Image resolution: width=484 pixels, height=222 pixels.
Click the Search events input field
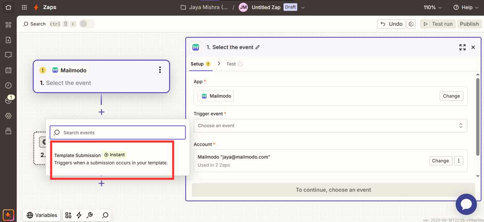pyautogui.click(x=118, y=132)
